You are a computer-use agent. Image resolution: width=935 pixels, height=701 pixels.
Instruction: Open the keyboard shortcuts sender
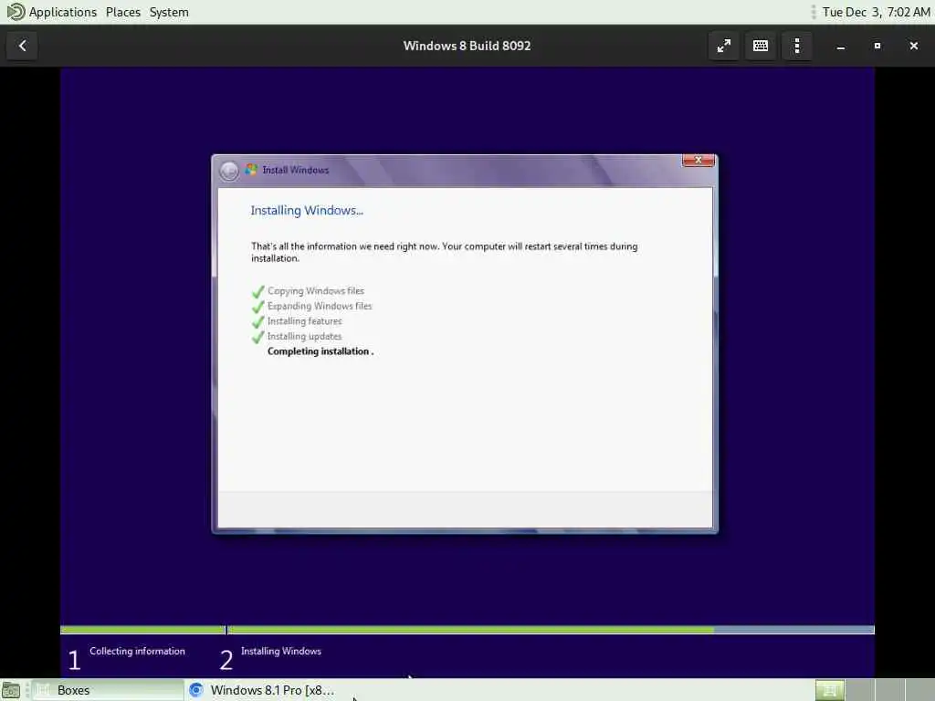[x=761, y=46]
